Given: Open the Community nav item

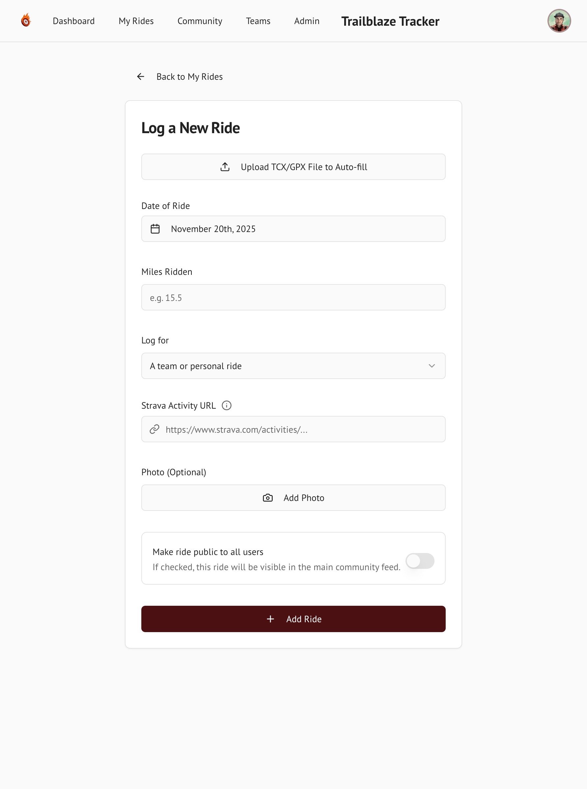Looking at the screenshot, I should coord(200,21).
